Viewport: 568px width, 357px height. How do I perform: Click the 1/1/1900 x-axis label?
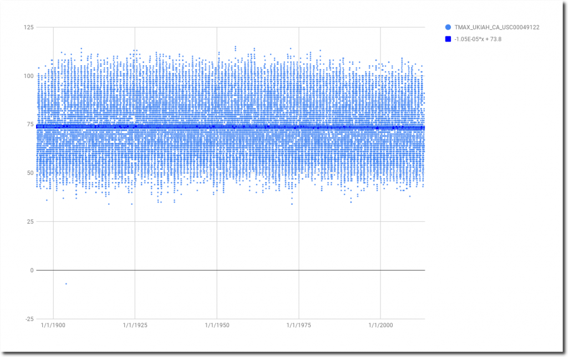click(53, 325)
